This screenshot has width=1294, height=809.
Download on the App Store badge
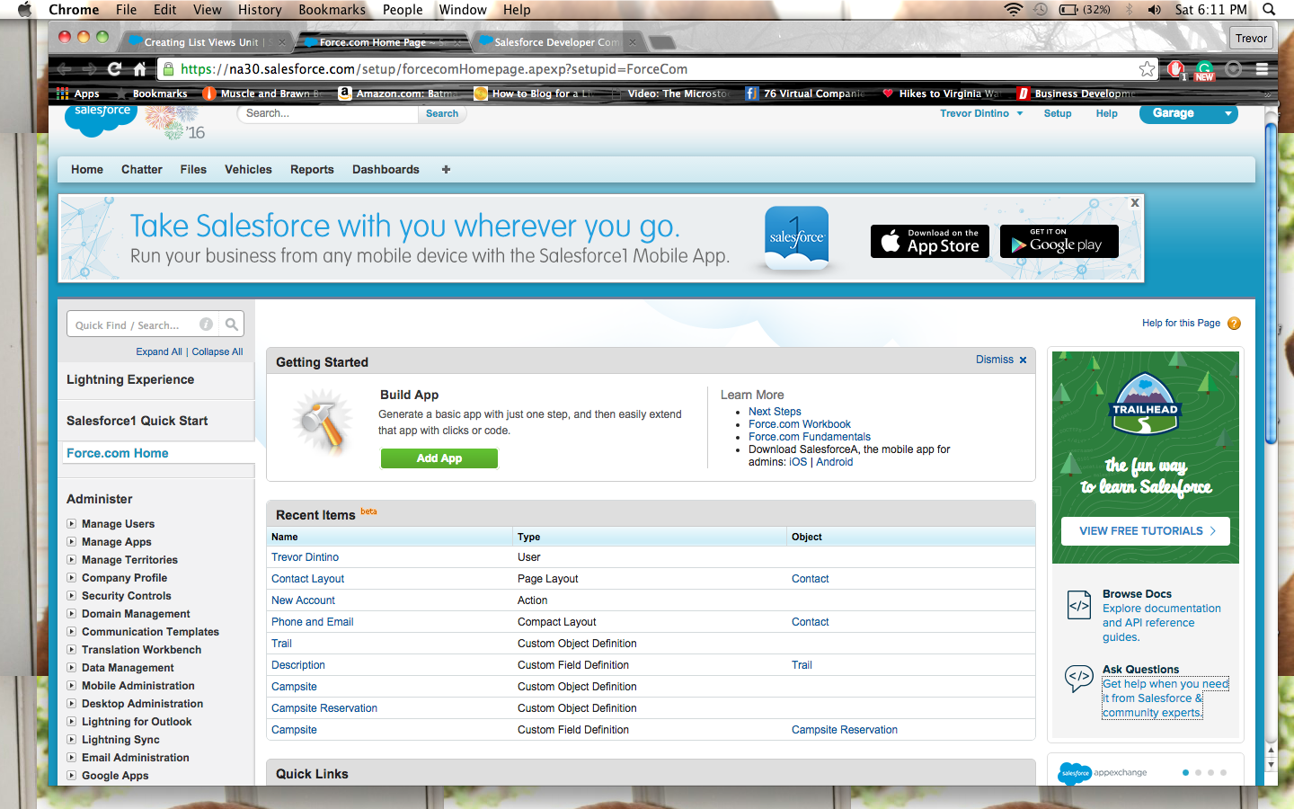[930, 241]
